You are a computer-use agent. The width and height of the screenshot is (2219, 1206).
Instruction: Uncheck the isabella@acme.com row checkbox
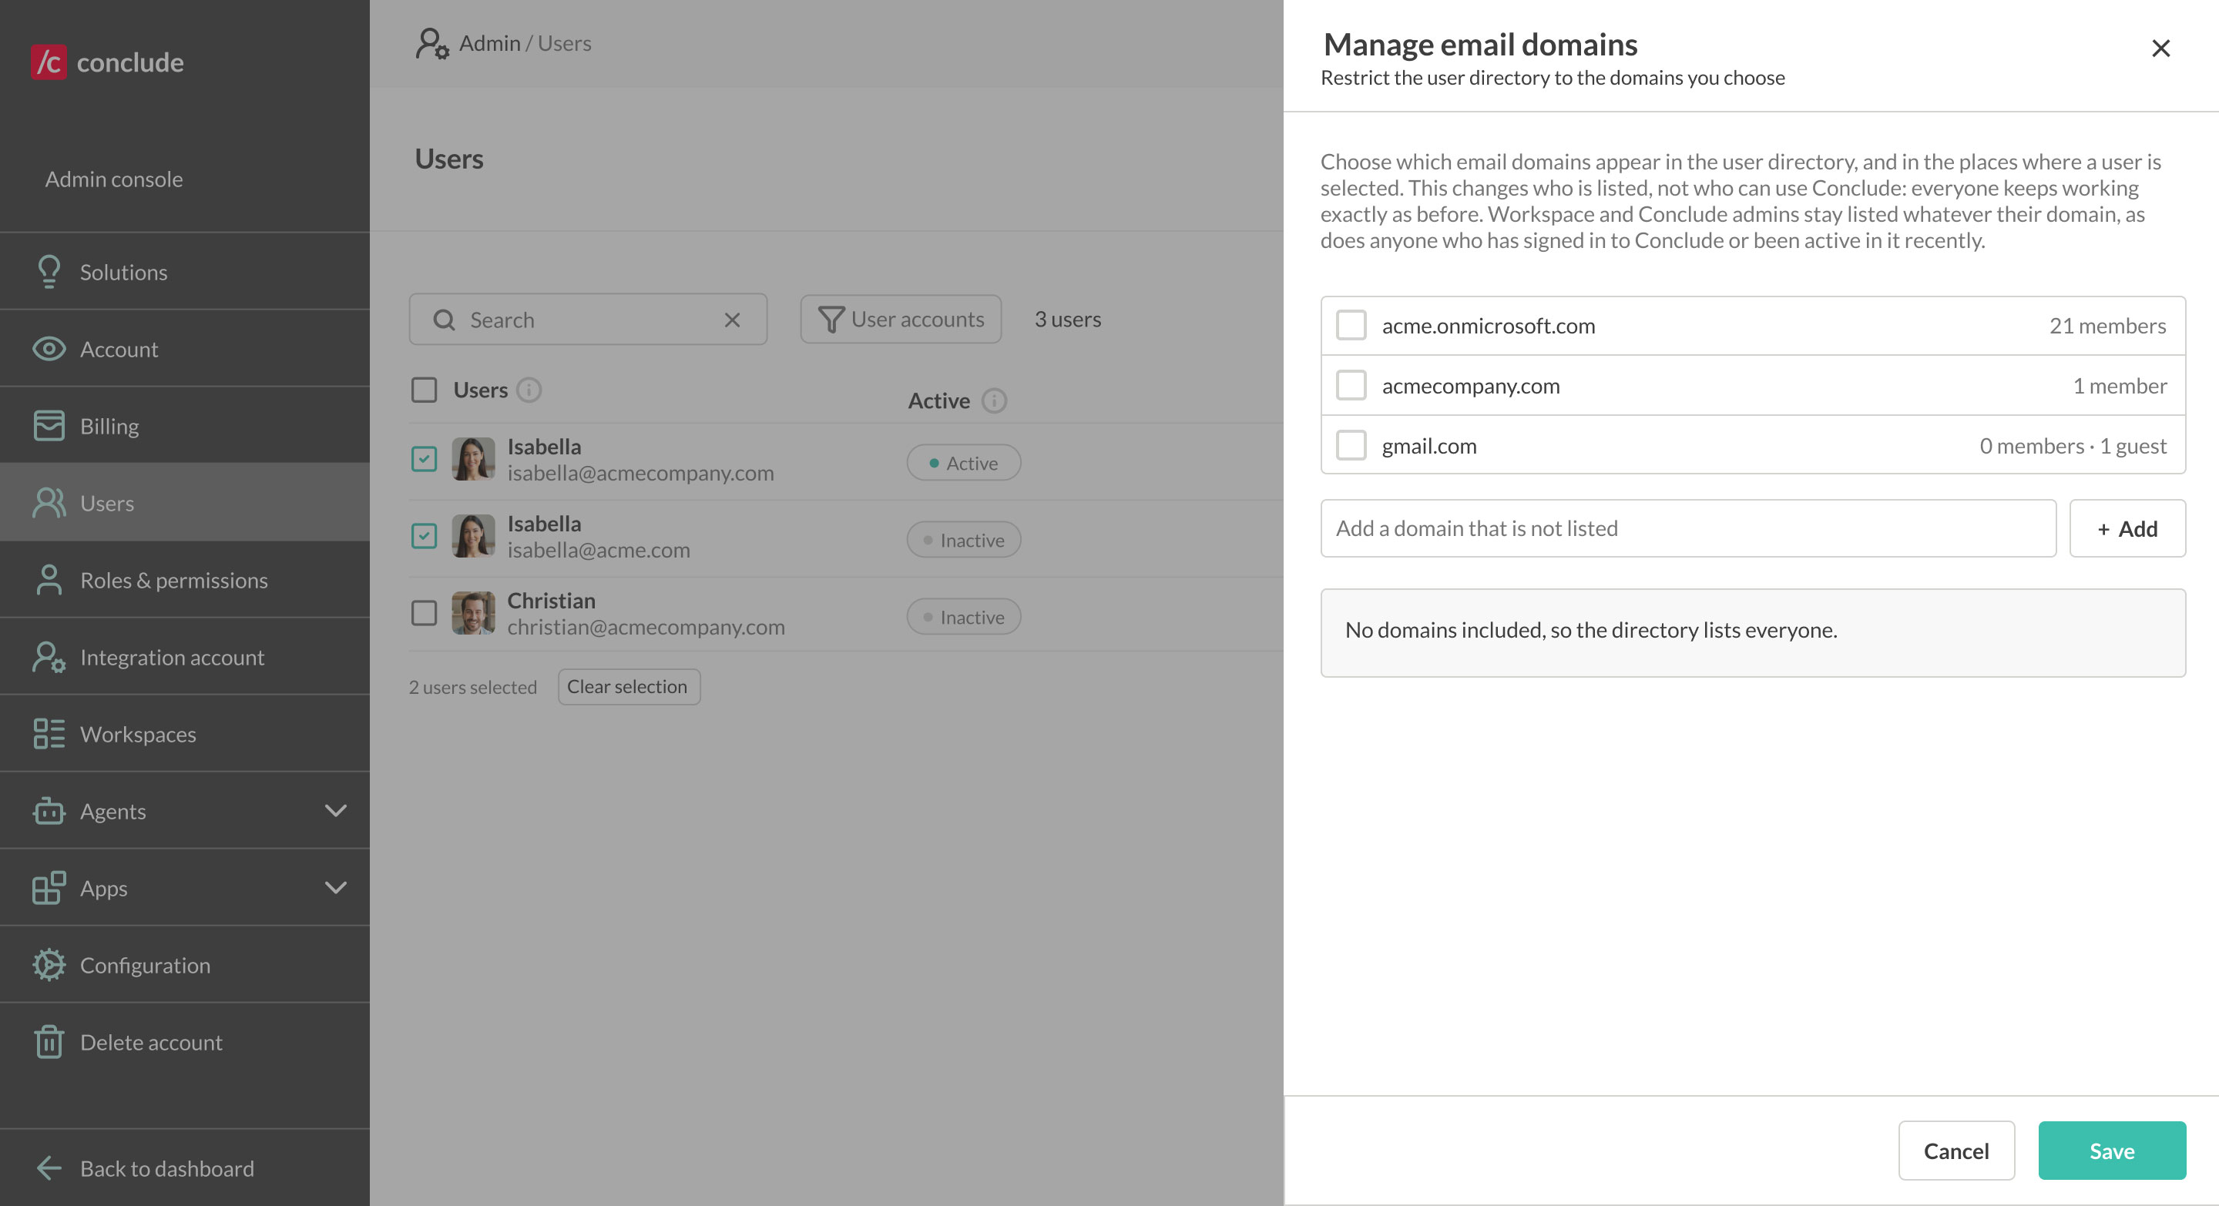(424, 535)
